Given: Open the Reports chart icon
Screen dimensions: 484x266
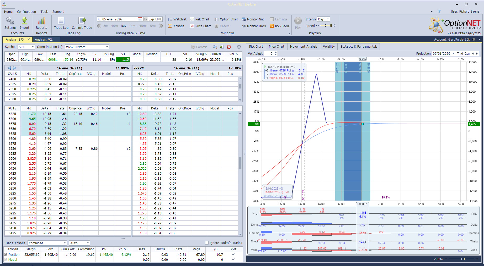Looking at the screenshot, I should click(x=41, y=21).
